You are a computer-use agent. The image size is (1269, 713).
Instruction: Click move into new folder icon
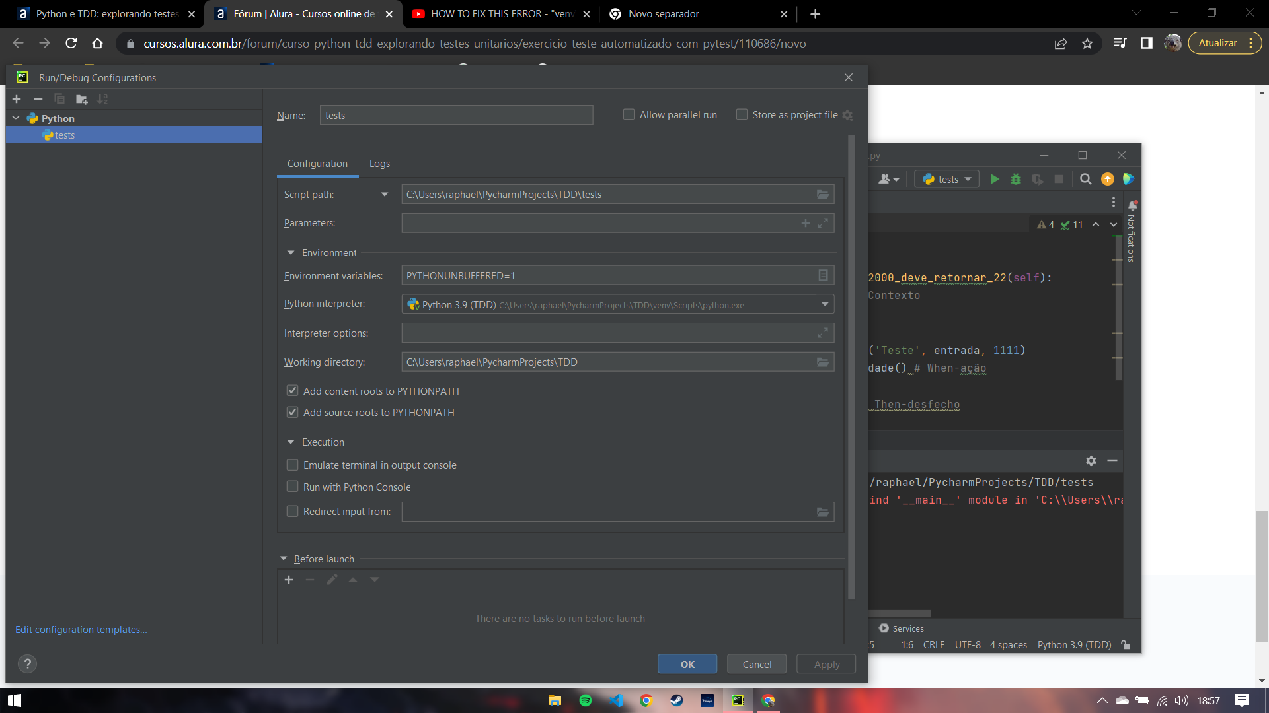tap(81, 99)
